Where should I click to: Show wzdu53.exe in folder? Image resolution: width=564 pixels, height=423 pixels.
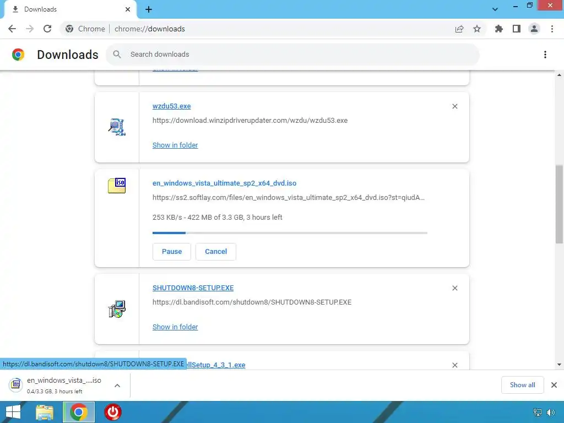[175, 145]
